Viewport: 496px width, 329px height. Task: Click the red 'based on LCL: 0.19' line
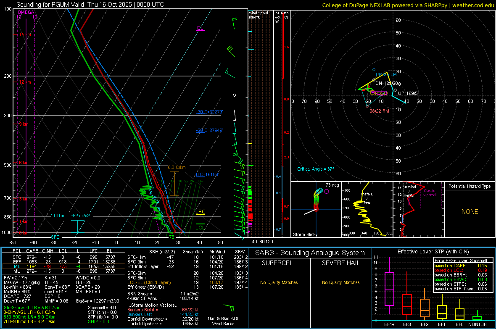tap(461, 270)
